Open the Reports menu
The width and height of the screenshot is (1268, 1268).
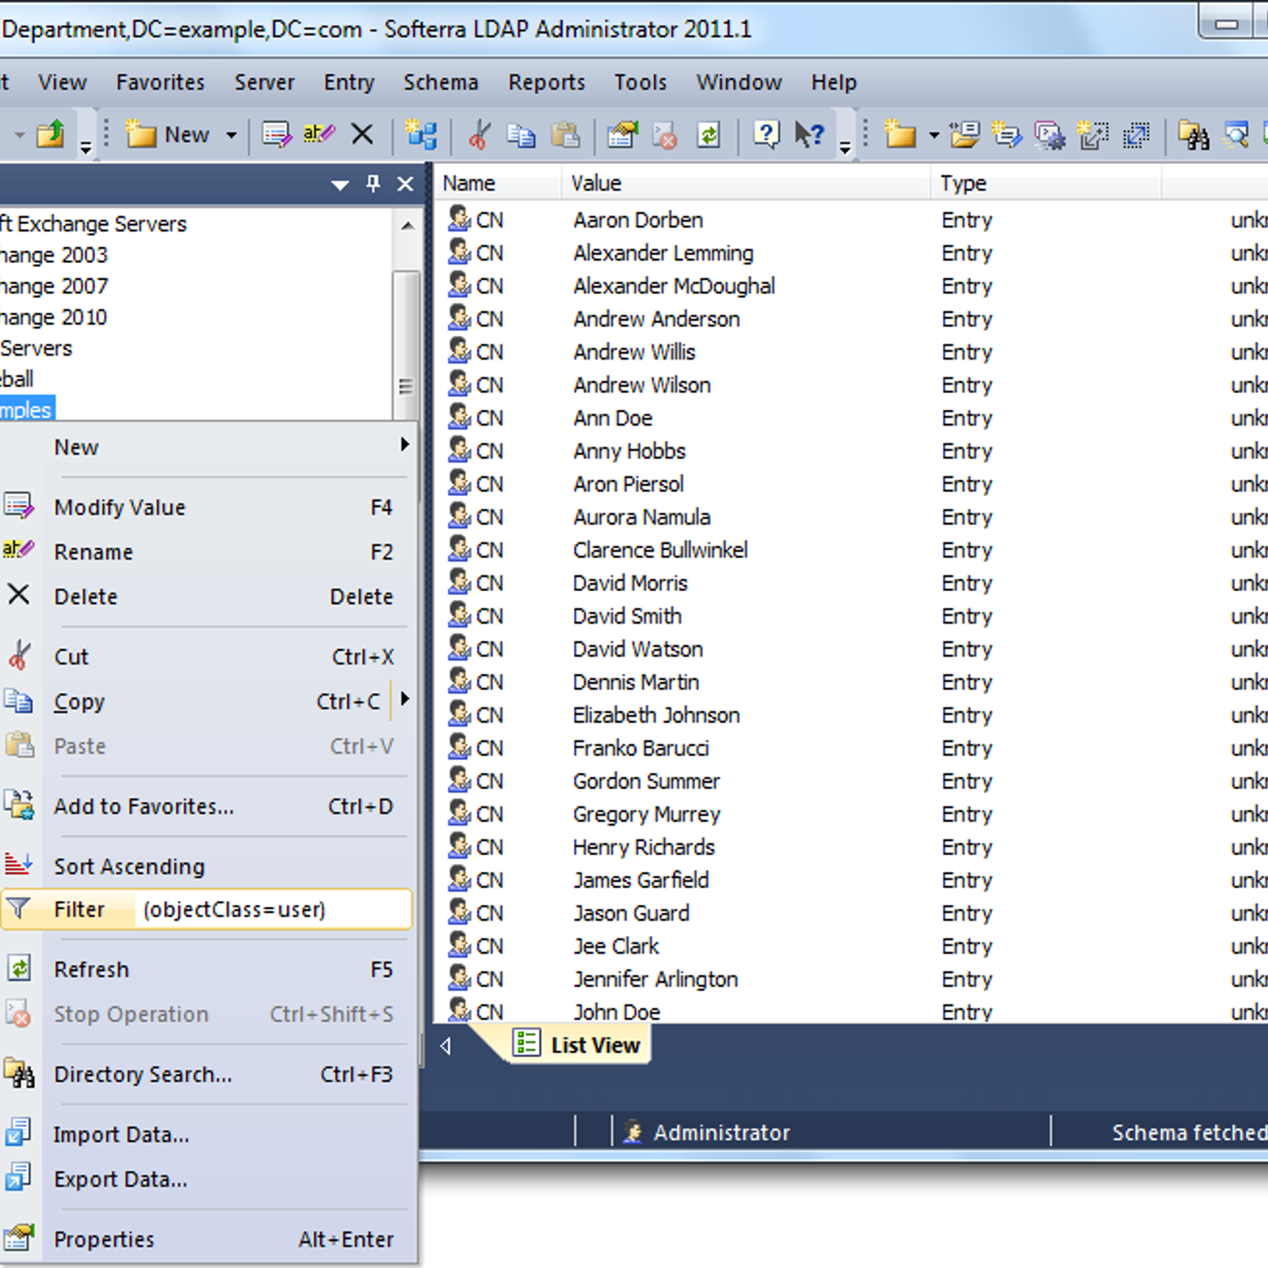click(547, 82)
